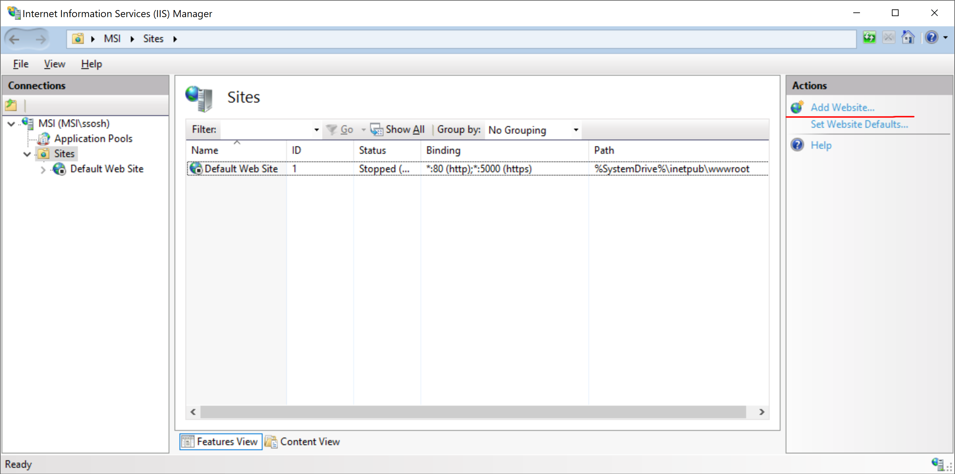This screenshot has width=955, height=474.
Task: Click the Forward navigation arrow
Action: tap(40, 39)
